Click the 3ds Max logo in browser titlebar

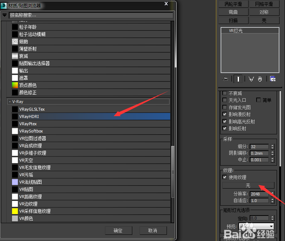(3, 5)
